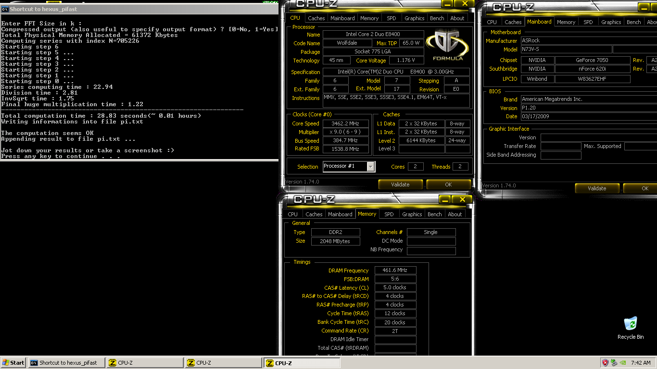Screen dimensions: 657x369
Task: Click the 1538.8 MHz rated FSB value
Action: pos(346,149)
